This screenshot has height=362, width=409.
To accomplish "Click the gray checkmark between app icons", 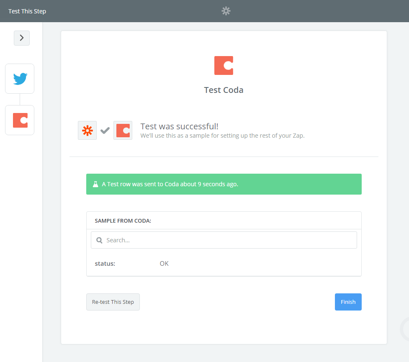I will pos(105,131).
